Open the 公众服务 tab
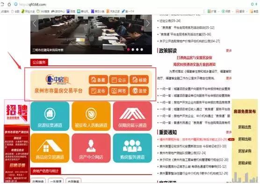The height and width of the screenshot is (184, 260). 39,63
